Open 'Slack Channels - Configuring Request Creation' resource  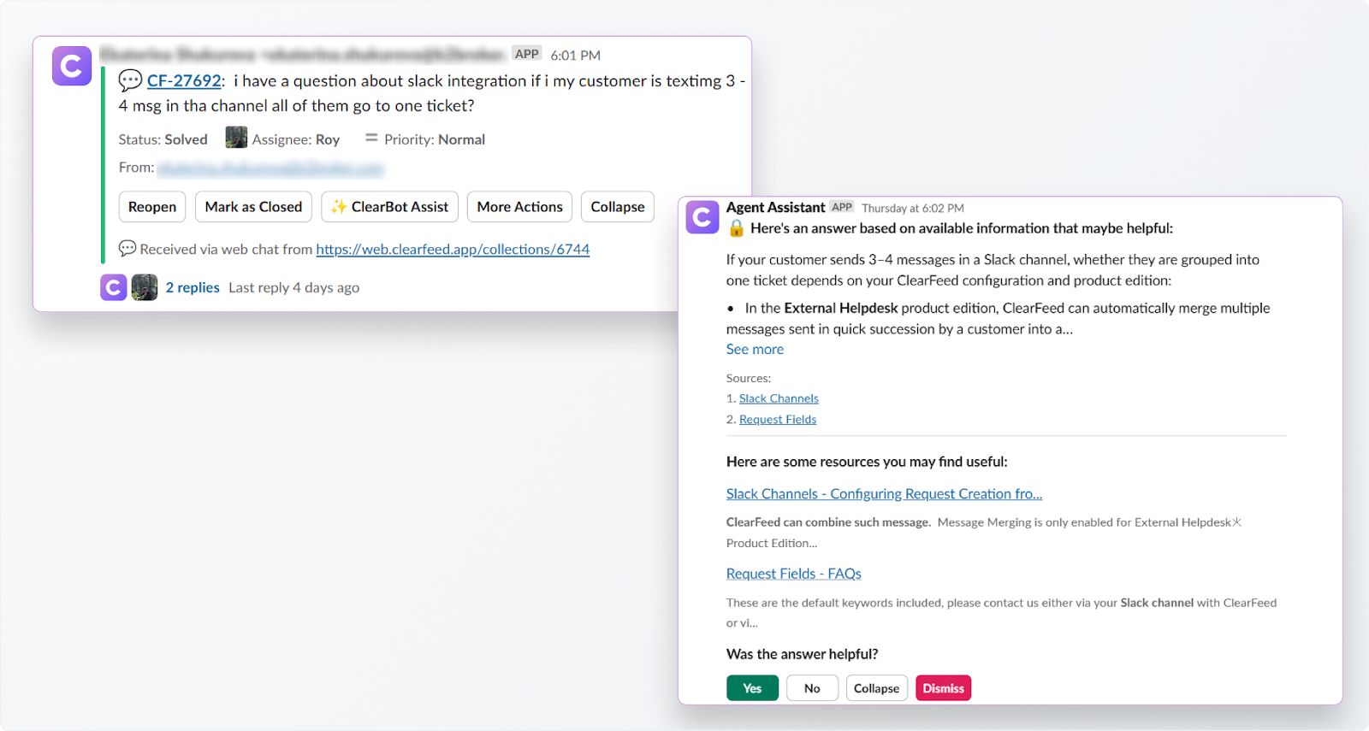pyautogui.click(x=884, y=494)
